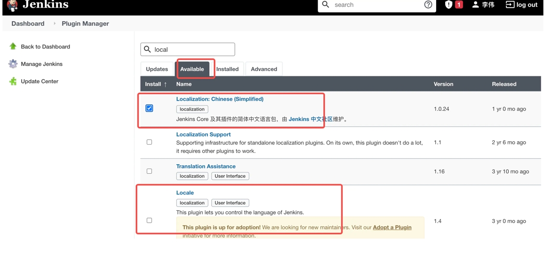The width and height of the screenshot is (554, 255).
Task: Switch to the Updates tab
Action: (157, 69)
